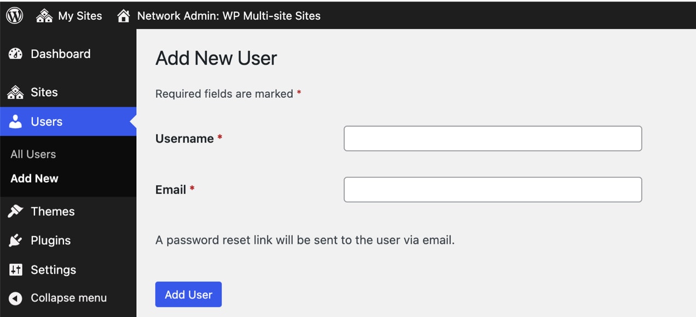Click the Themes paintbrush icon

coord(15,211)
